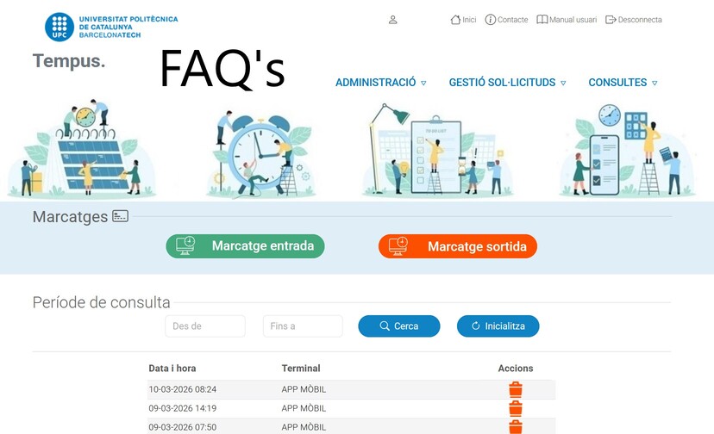This screenshot has width=714, height=434.
Task: Delete the 09-03-2026 07:50 entry
Action: (516, 426)
